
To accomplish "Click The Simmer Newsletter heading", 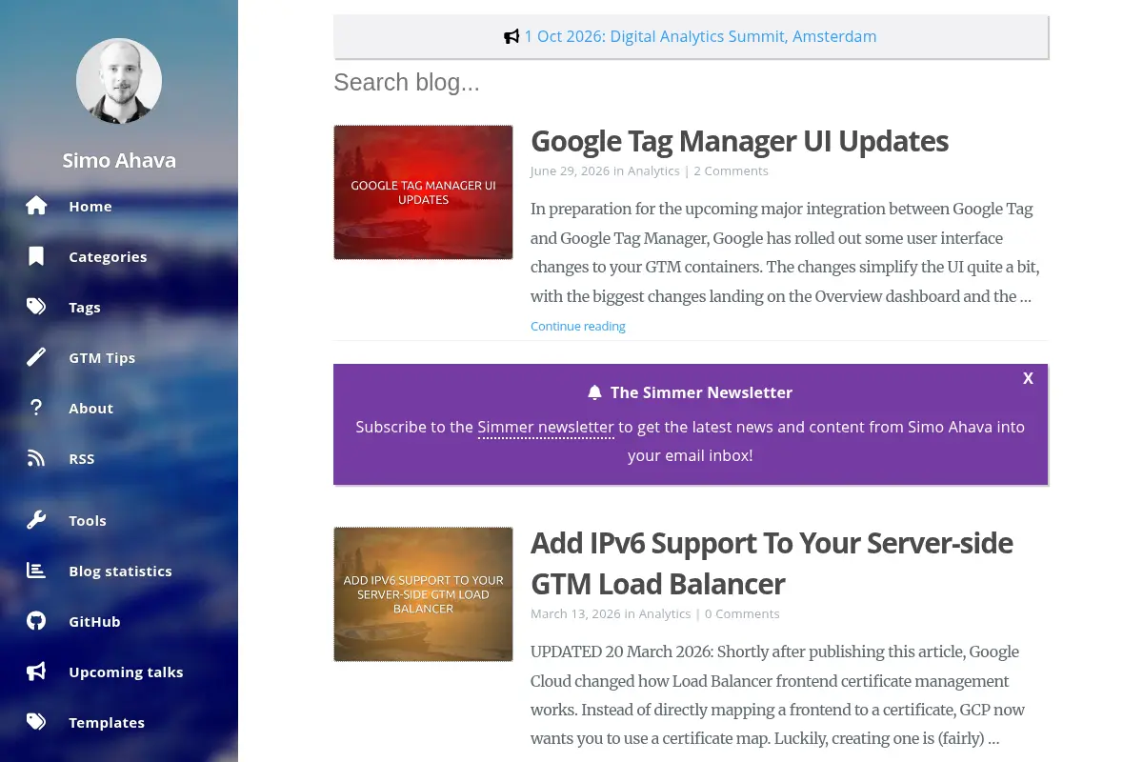I will pos(701,392).
